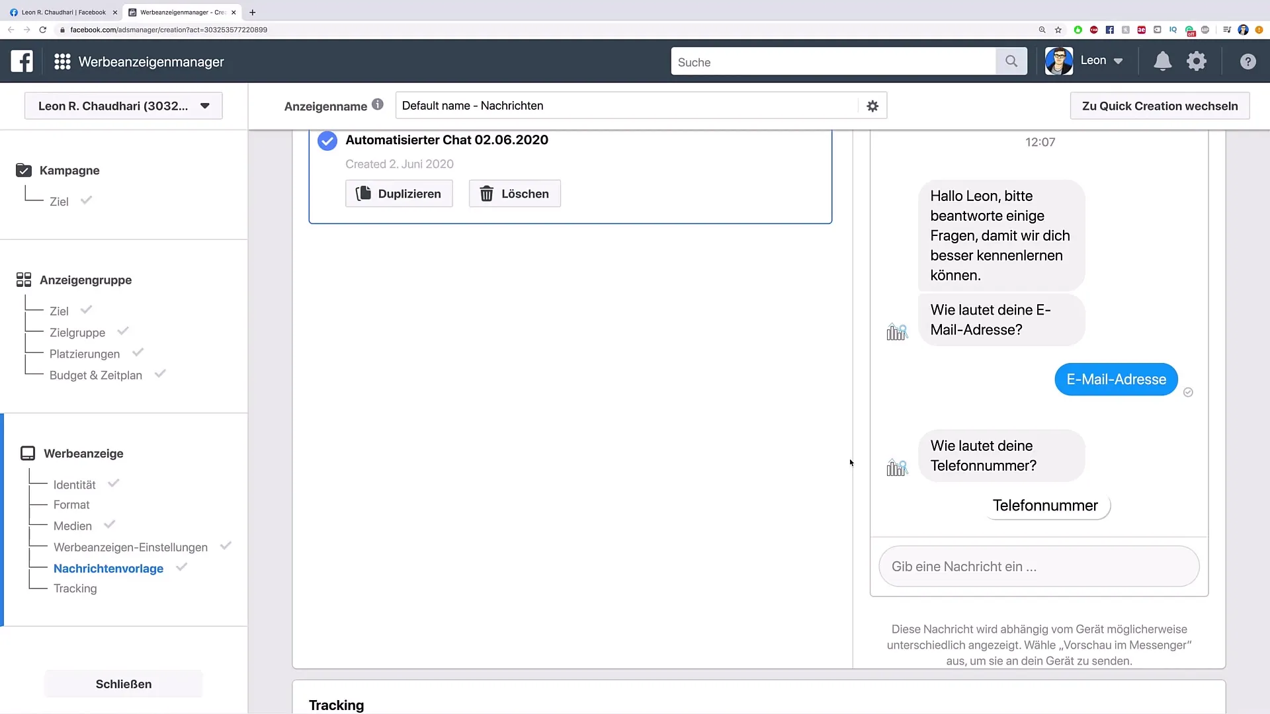
Task: Click the Werbeanzeigenmanager title text
Action: click(x=151, y=62)
